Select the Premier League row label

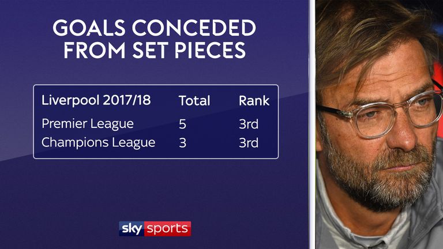[x=88, y=124]
